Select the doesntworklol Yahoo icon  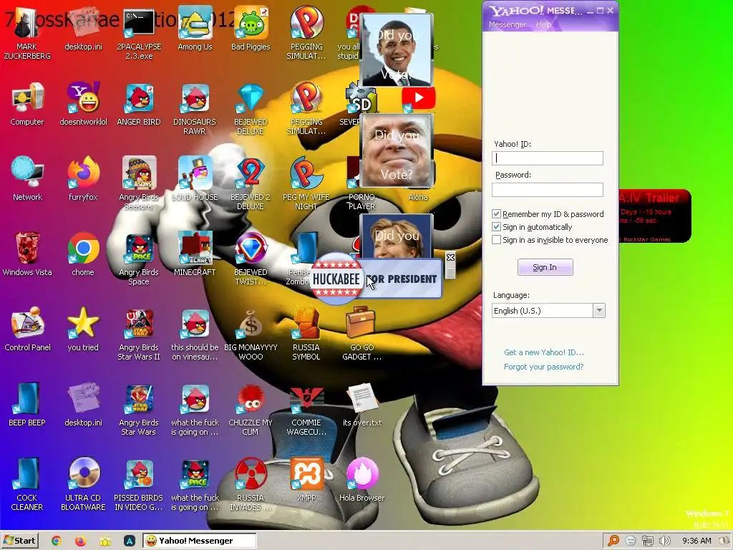(x=83, y=104)
